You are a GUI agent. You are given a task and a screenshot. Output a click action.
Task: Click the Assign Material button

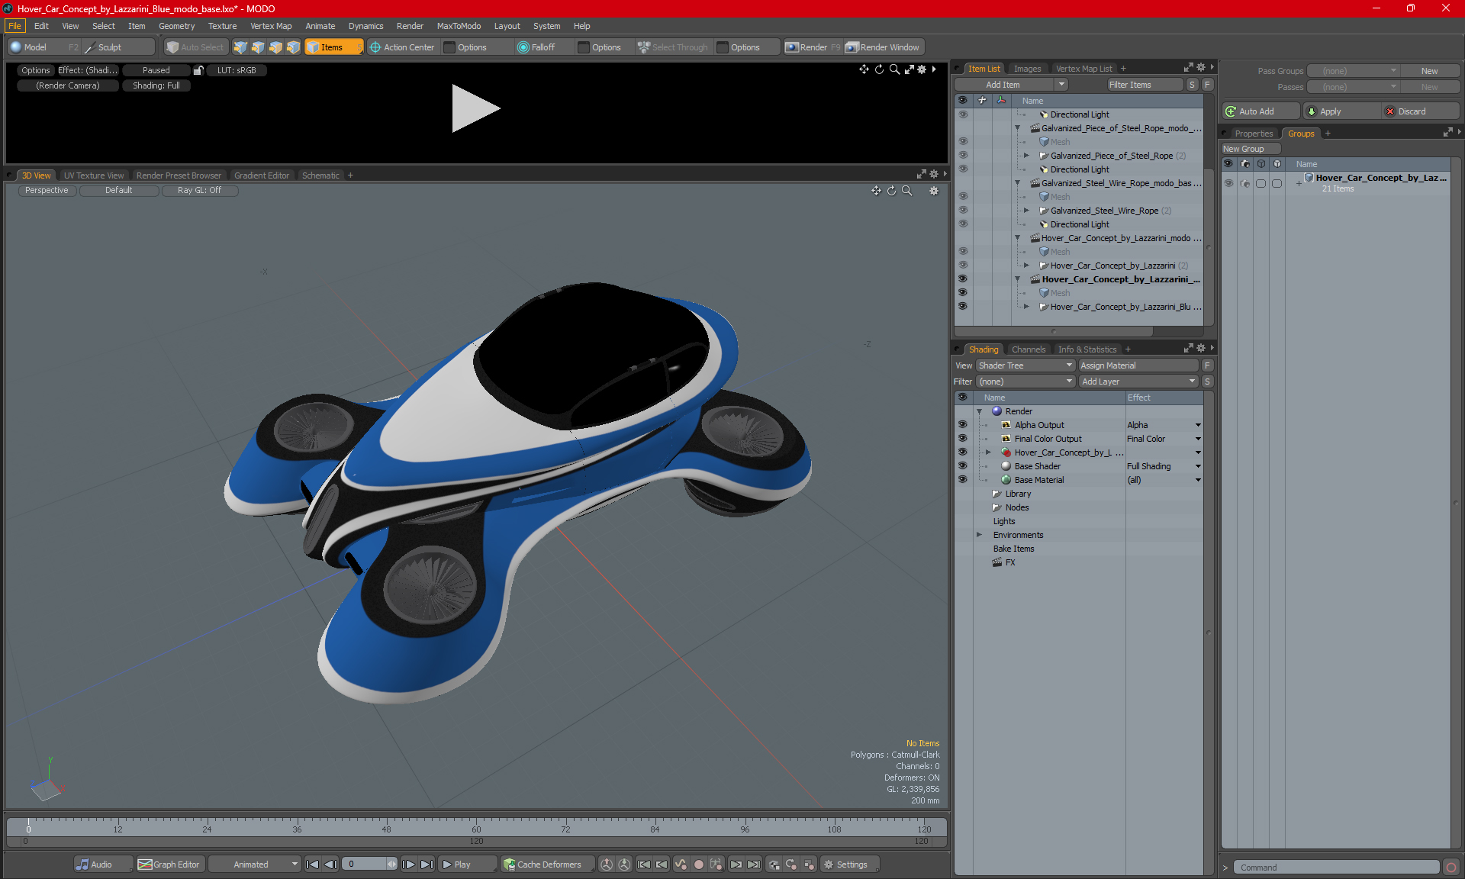pyautogui.click(x=1137, y=365)
